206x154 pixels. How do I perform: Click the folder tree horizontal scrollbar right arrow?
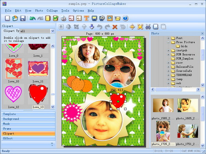[198, 89]
